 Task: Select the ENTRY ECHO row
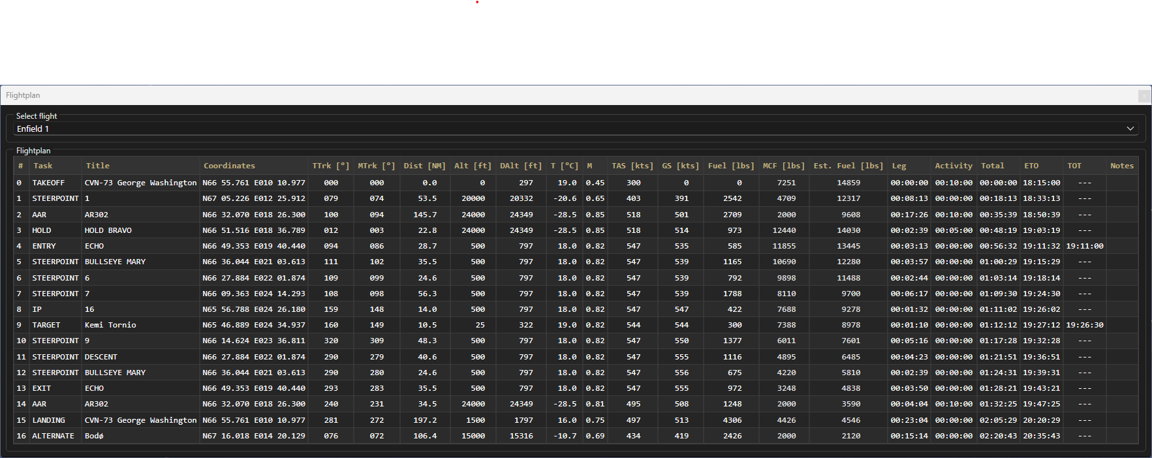click(x=94, y=246)
